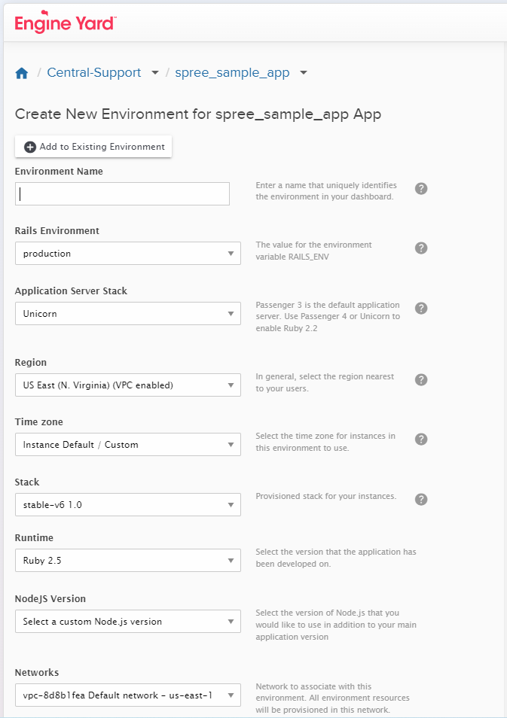Screen dimensions: 507x718
Task: Click the Region help question mark
Action: 421,379
